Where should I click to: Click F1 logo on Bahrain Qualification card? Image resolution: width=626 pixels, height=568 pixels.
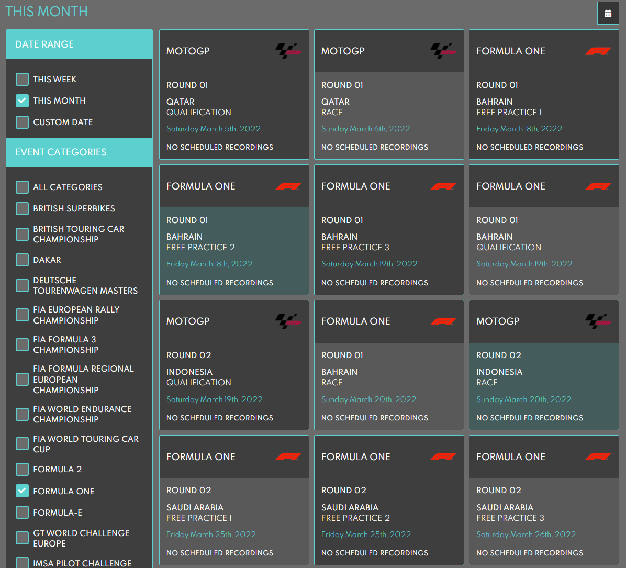(598, 186)
